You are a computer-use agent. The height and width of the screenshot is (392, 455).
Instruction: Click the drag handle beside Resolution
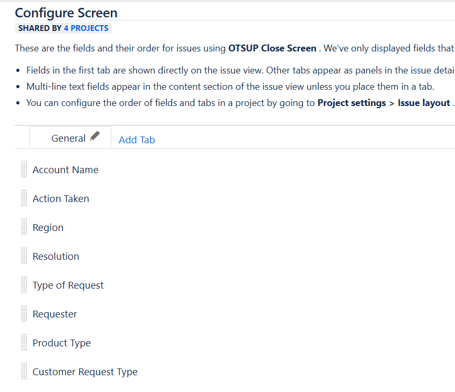click(24, 256)
